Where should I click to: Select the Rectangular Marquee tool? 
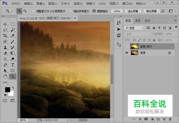(x=13, y=24)
